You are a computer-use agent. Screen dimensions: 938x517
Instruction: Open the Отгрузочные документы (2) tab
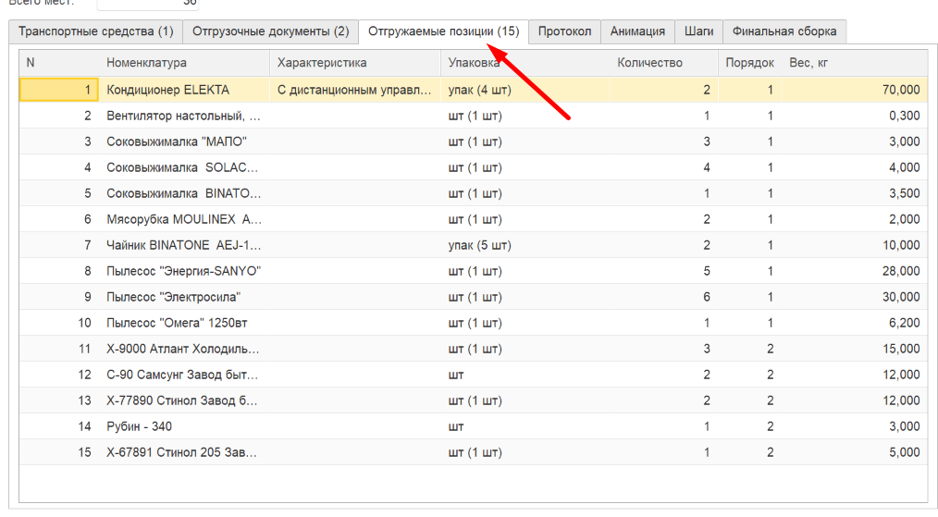point(270,31)
